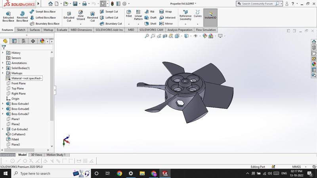317x178 pixels.
Task: Switch to the SOLIDWORKS CAM tab
Action: (151, 30)
